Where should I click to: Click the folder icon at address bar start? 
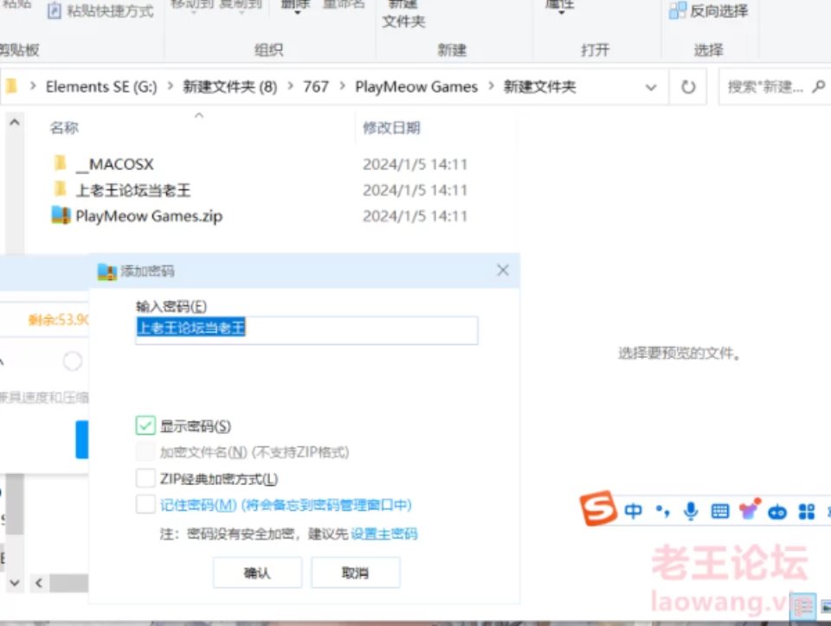click(x=11, y=86)
